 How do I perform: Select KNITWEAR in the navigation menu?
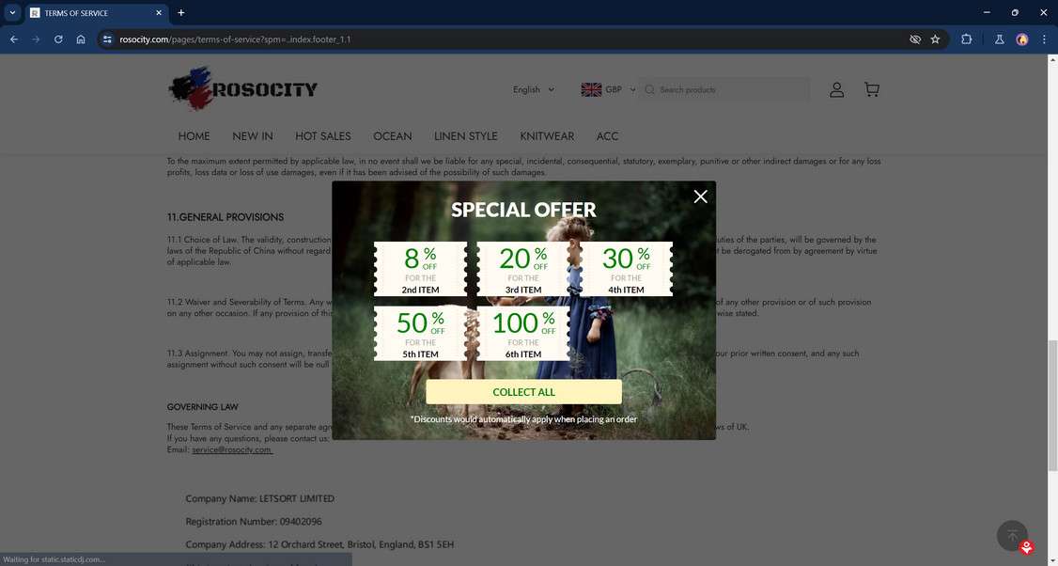click(x=546, y=136)
